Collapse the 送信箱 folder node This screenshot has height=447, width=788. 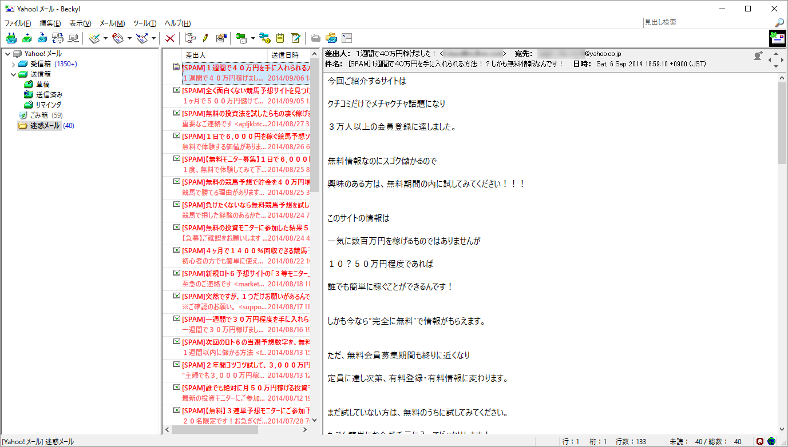[13, 74]
